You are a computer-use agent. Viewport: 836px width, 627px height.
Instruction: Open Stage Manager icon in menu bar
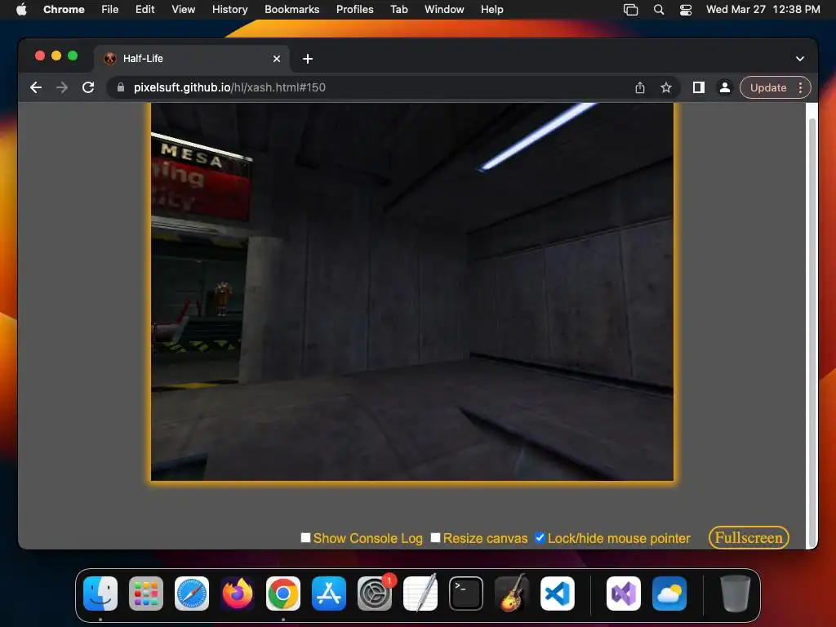631,9
